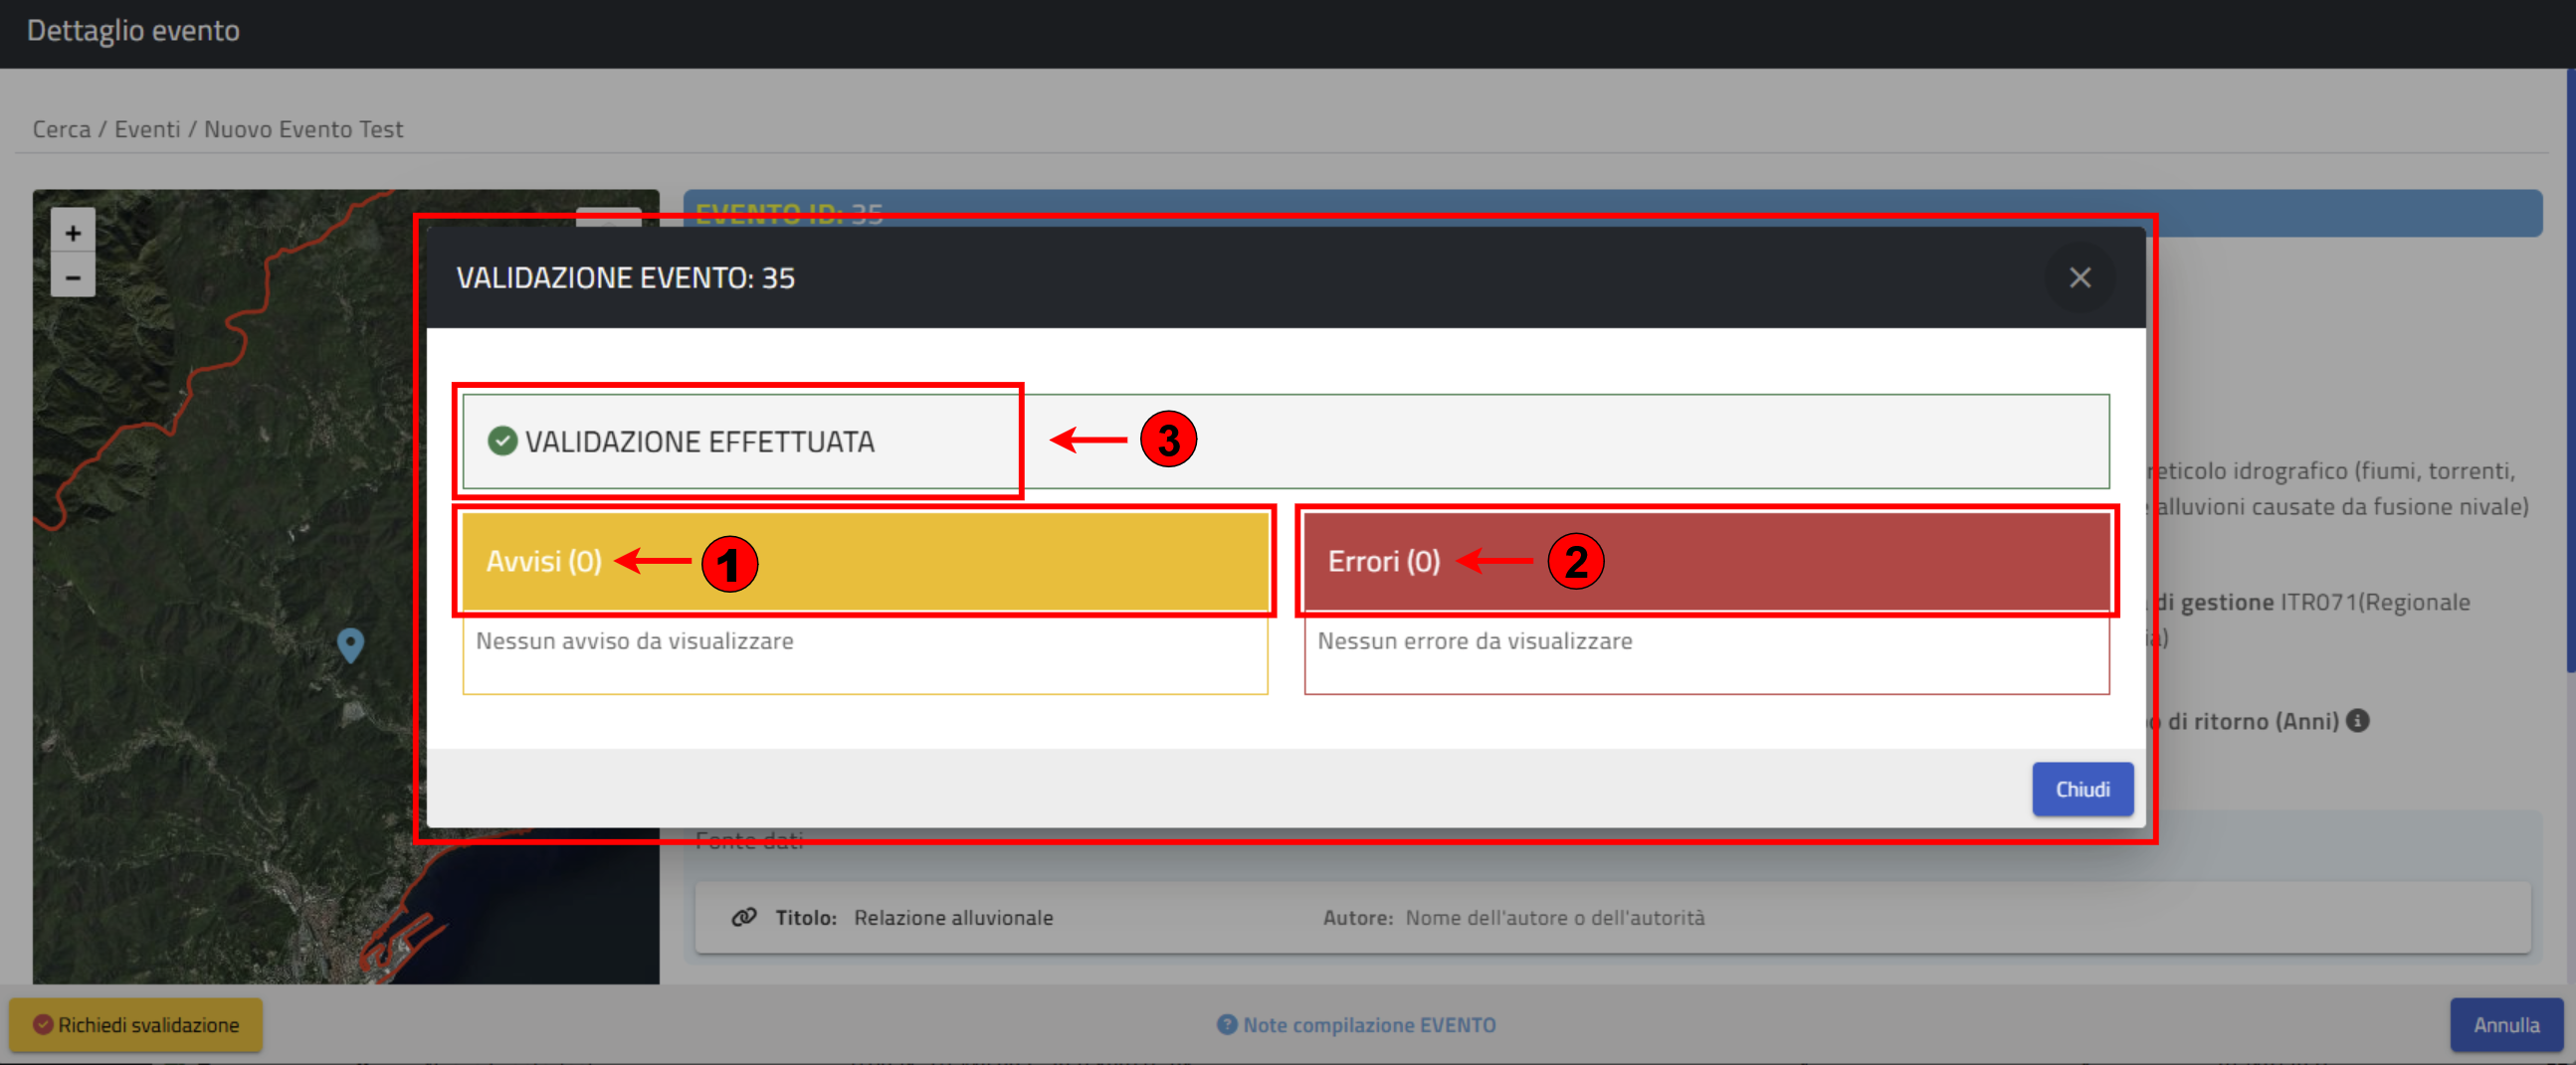Viewport: 2576px width, 1065px height.
Task: Close the validation dialog with X
Action: 2080,277
